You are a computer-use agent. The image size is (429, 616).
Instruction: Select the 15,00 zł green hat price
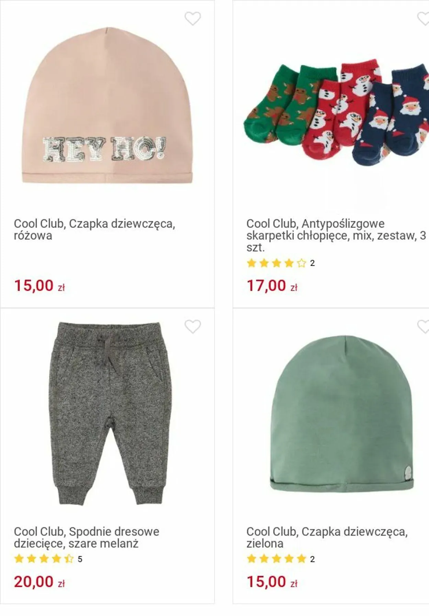[x=272, y=582]
